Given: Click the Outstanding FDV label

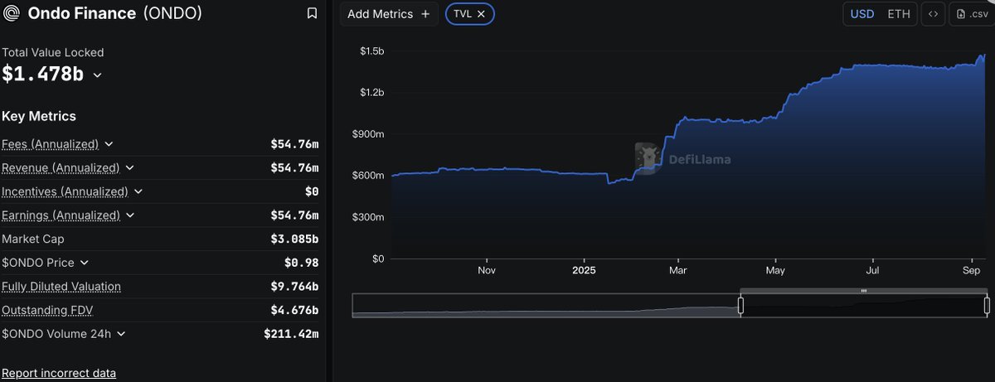Looking at the screenshot, I should 48,310.
